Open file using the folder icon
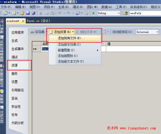The height and width of the screenshot is (134, 161). coord(22,13)
